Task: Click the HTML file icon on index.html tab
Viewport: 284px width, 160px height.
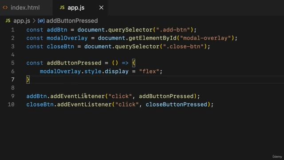Action: [5, 8]
